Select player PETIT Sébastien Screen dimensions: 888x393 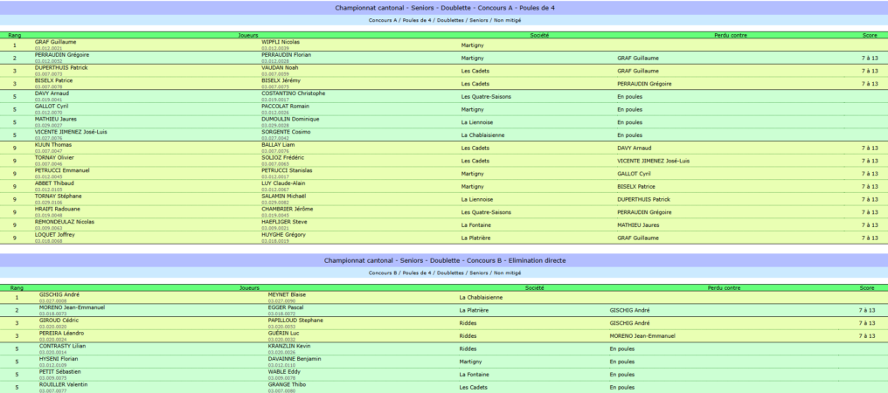pos(60,372)
